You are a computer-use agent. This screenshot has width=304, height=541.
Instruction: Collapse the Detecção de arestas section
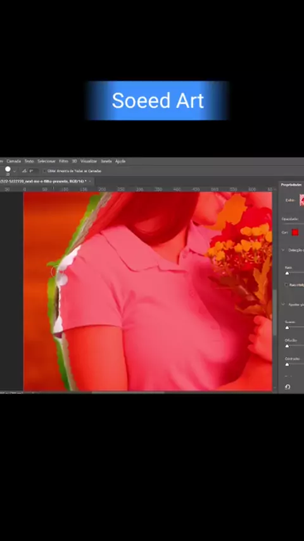point(283,250)
